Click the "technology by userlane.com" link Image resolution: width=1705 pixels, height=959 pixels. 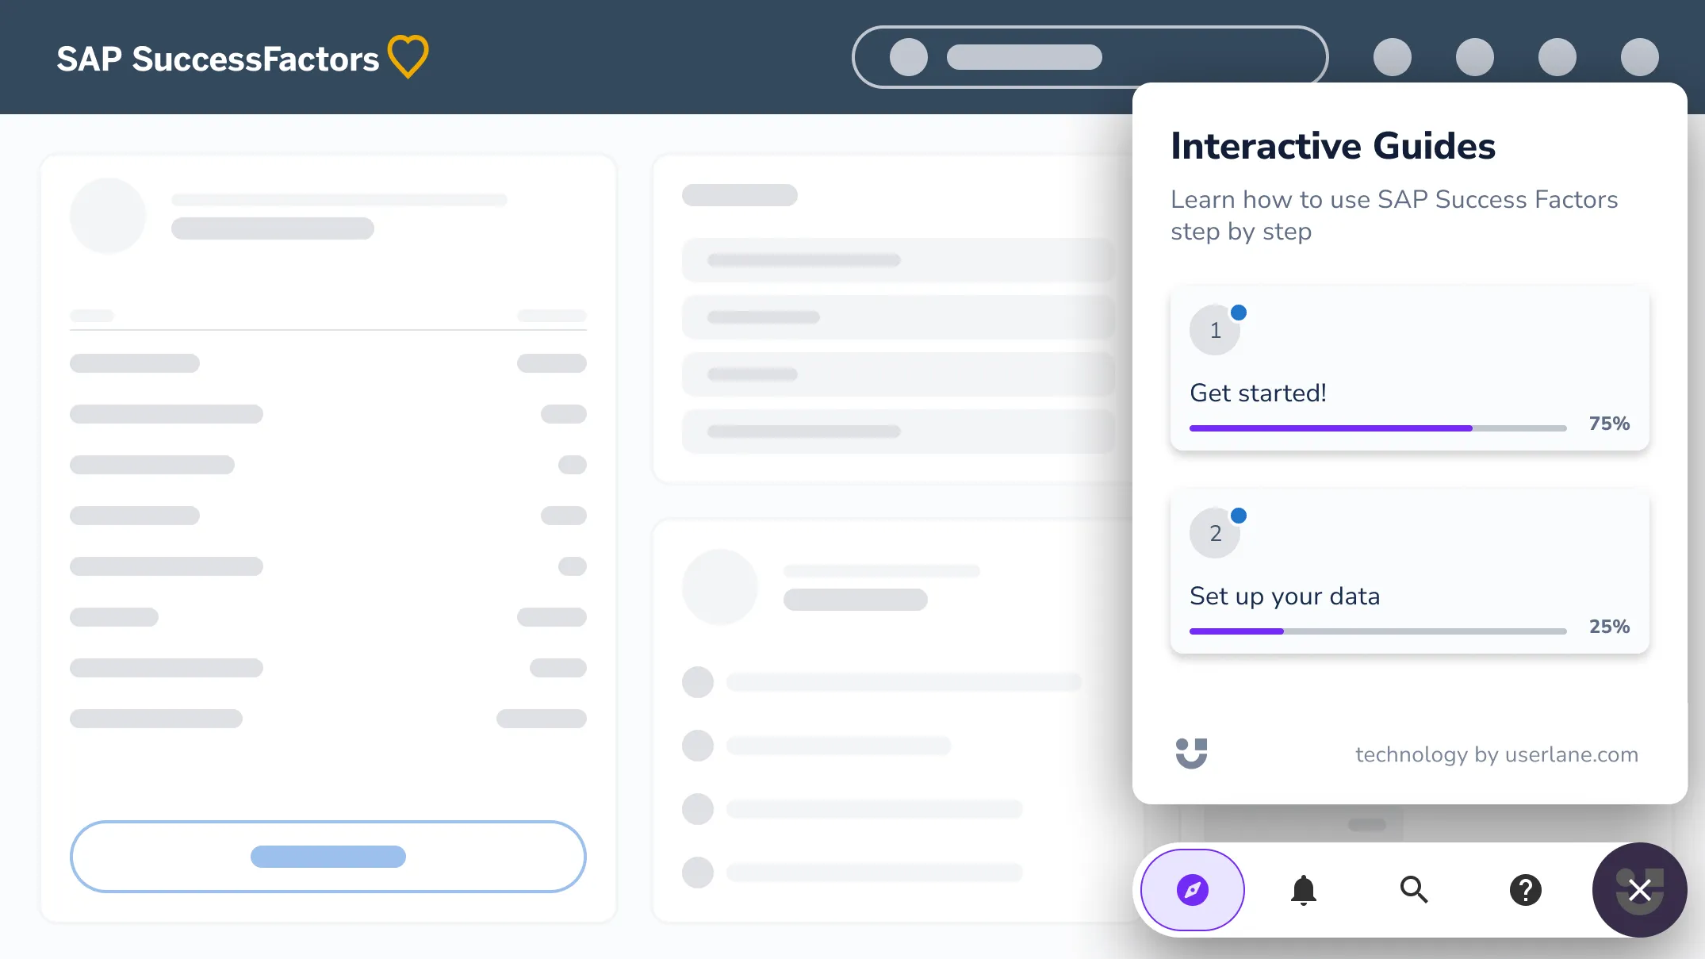pos(1496,754)
